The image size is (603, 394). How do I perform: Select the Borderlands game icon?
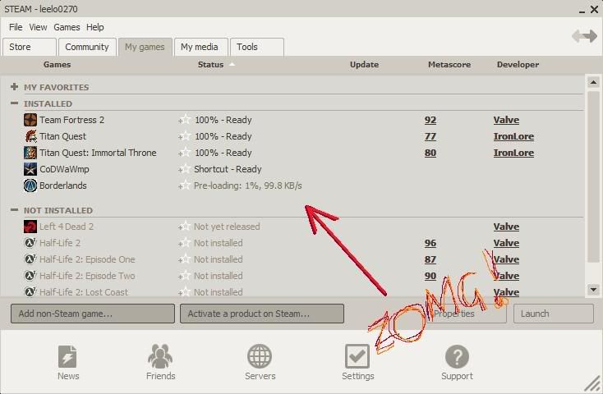[30, 186]
